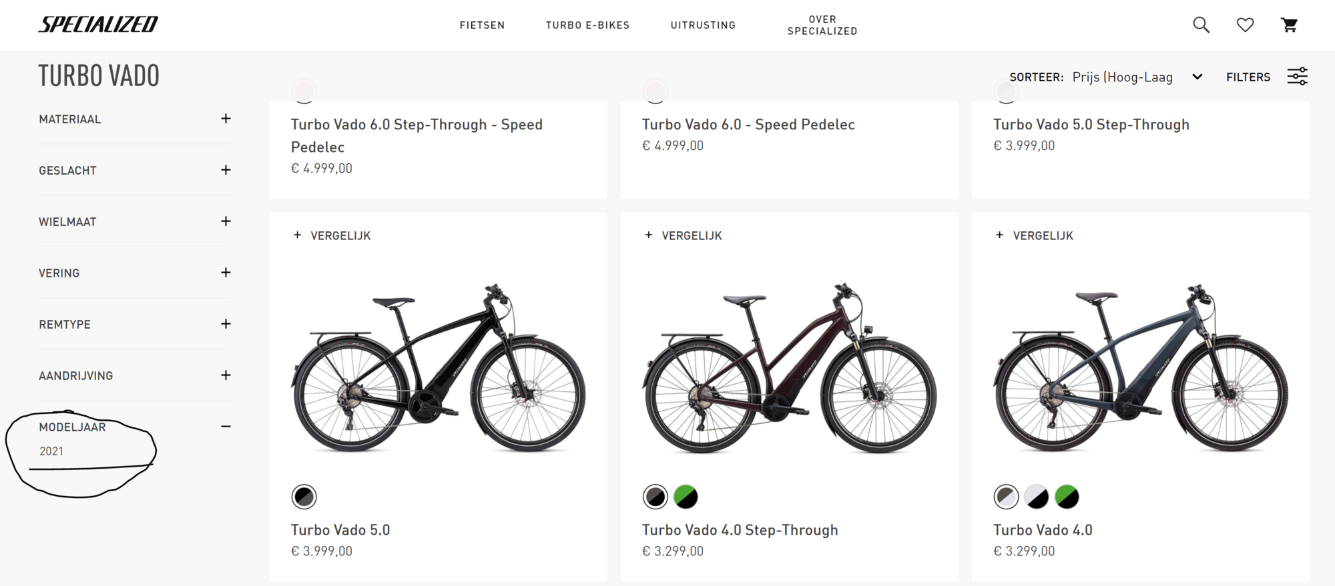Open the Fietsen menu
This screenshot has width=1335, height=586.
point(482,25)
